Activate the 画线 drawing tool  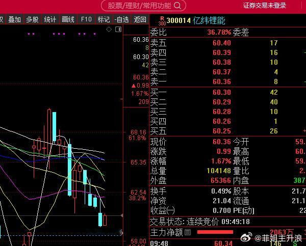[x=68, y=19]
